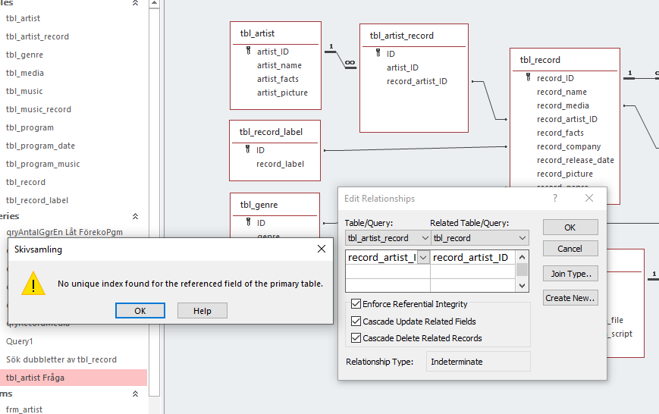Click the Join Type button
The image size is (659, 414).
(570, 274)
